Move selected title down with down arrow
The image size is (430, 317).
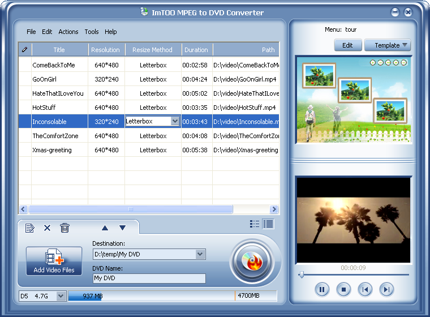coord(122,228)
